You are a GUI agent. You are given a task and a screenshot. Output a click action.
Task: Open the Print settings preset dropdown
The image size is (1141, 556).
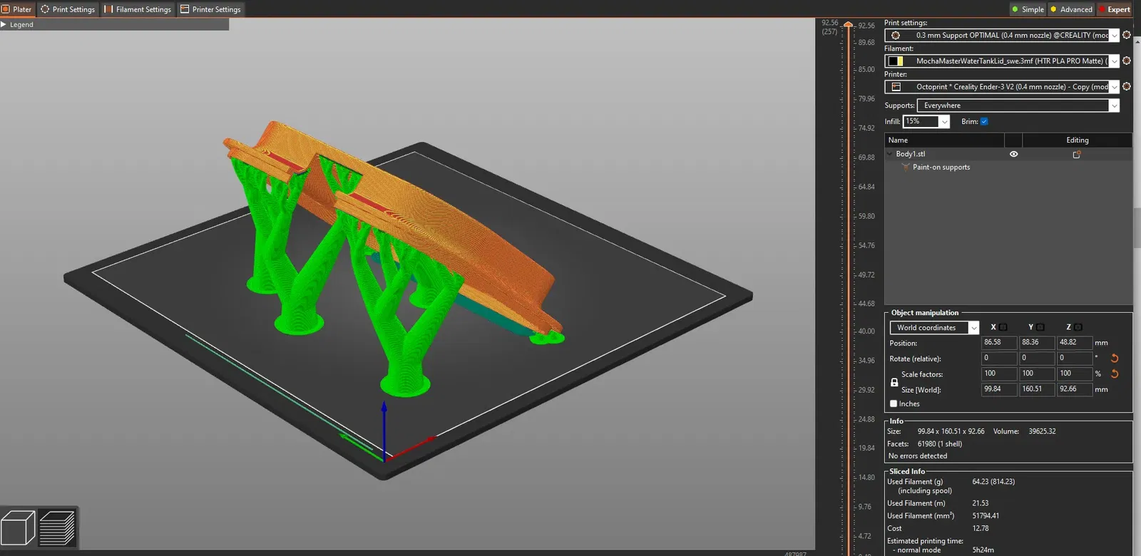point(1002,35)
